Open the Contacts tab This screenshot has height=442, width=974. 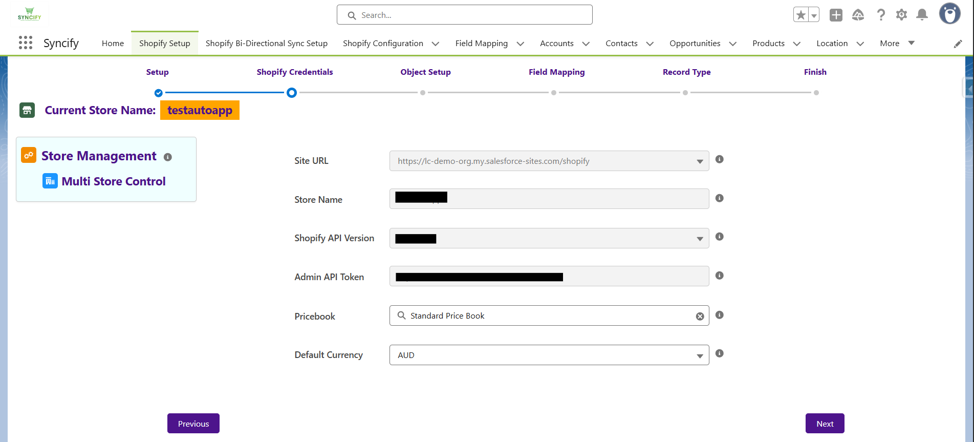[x=621, y=44]
